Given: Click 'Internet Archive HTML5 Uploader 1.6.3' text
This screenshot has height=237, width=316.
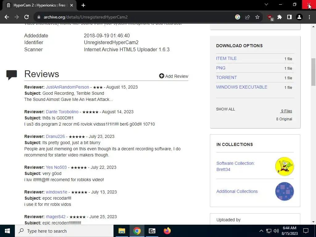Looking at the screenshot, I should pyautogui.click(x=127, y=50).
